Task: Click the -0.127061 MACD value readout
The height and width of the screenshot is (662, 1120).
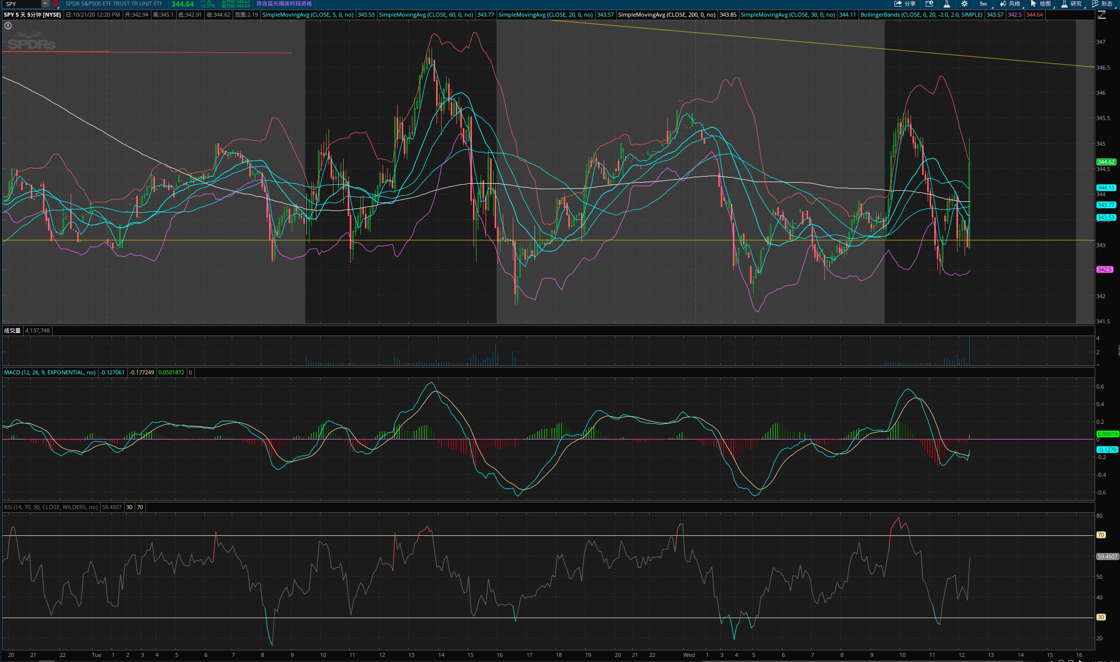Action: coord(112,372)
